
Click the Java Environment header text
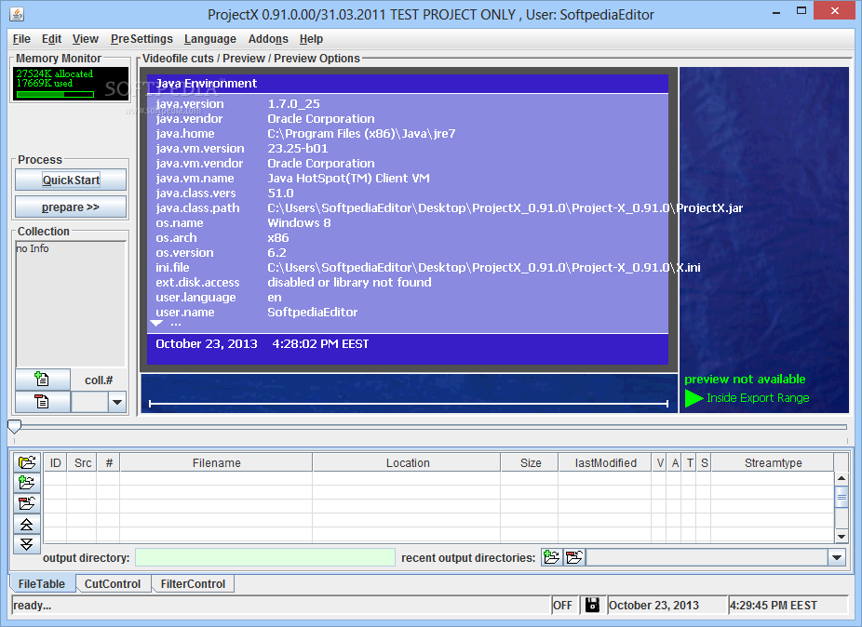pyautogui.click(x=206, y=83)
